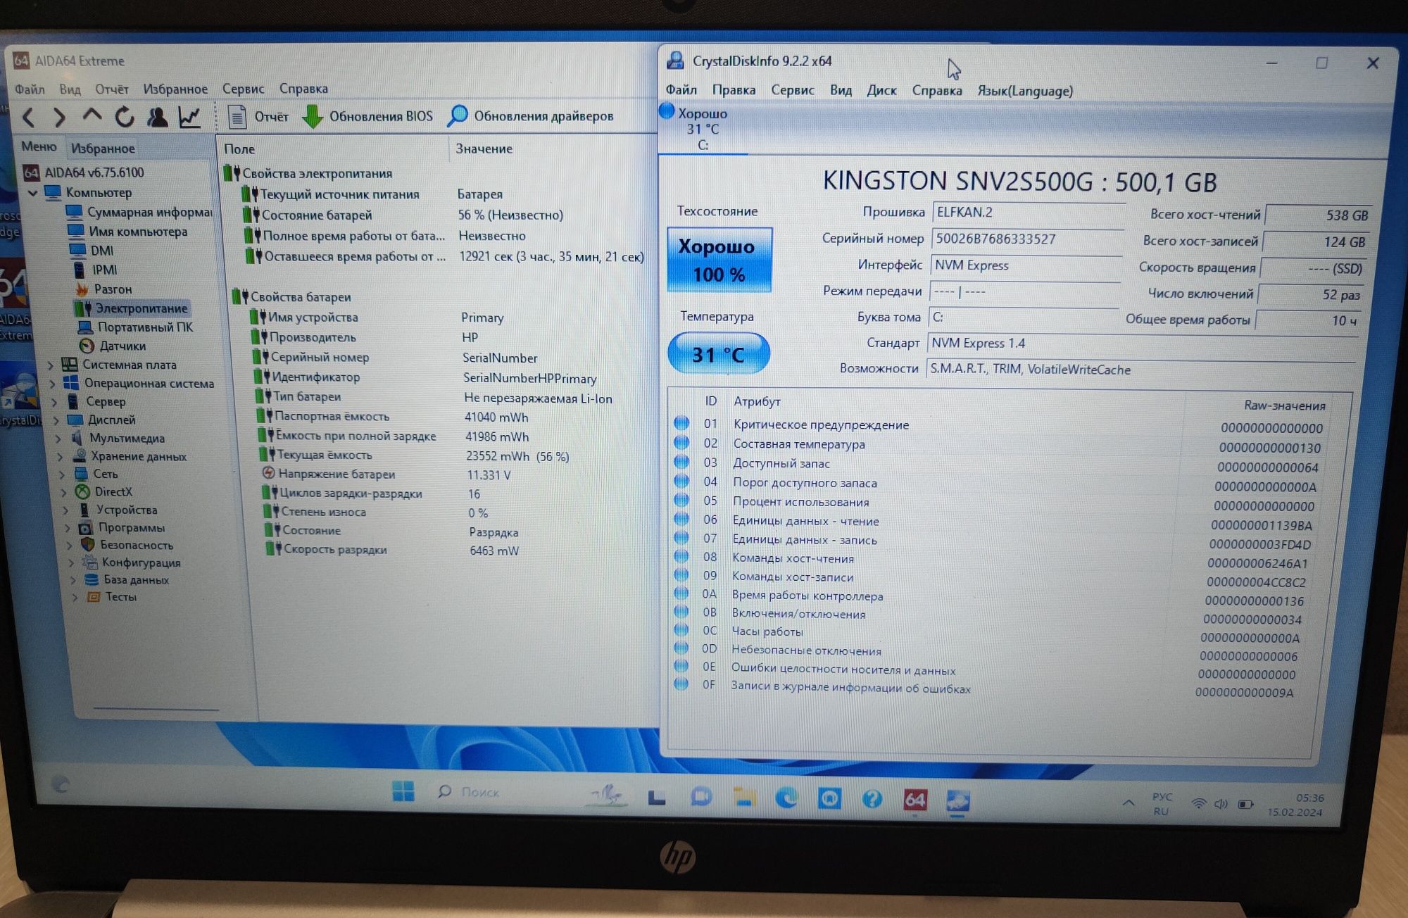Image resolution: width=1408 pixels, height=918 pixels.
Task: Click the Forward navigation arrow icon
Action: pos(60,118)
